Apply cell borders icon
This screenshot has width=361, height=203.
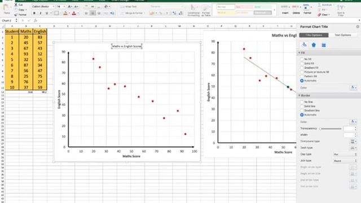click(56, 14)
